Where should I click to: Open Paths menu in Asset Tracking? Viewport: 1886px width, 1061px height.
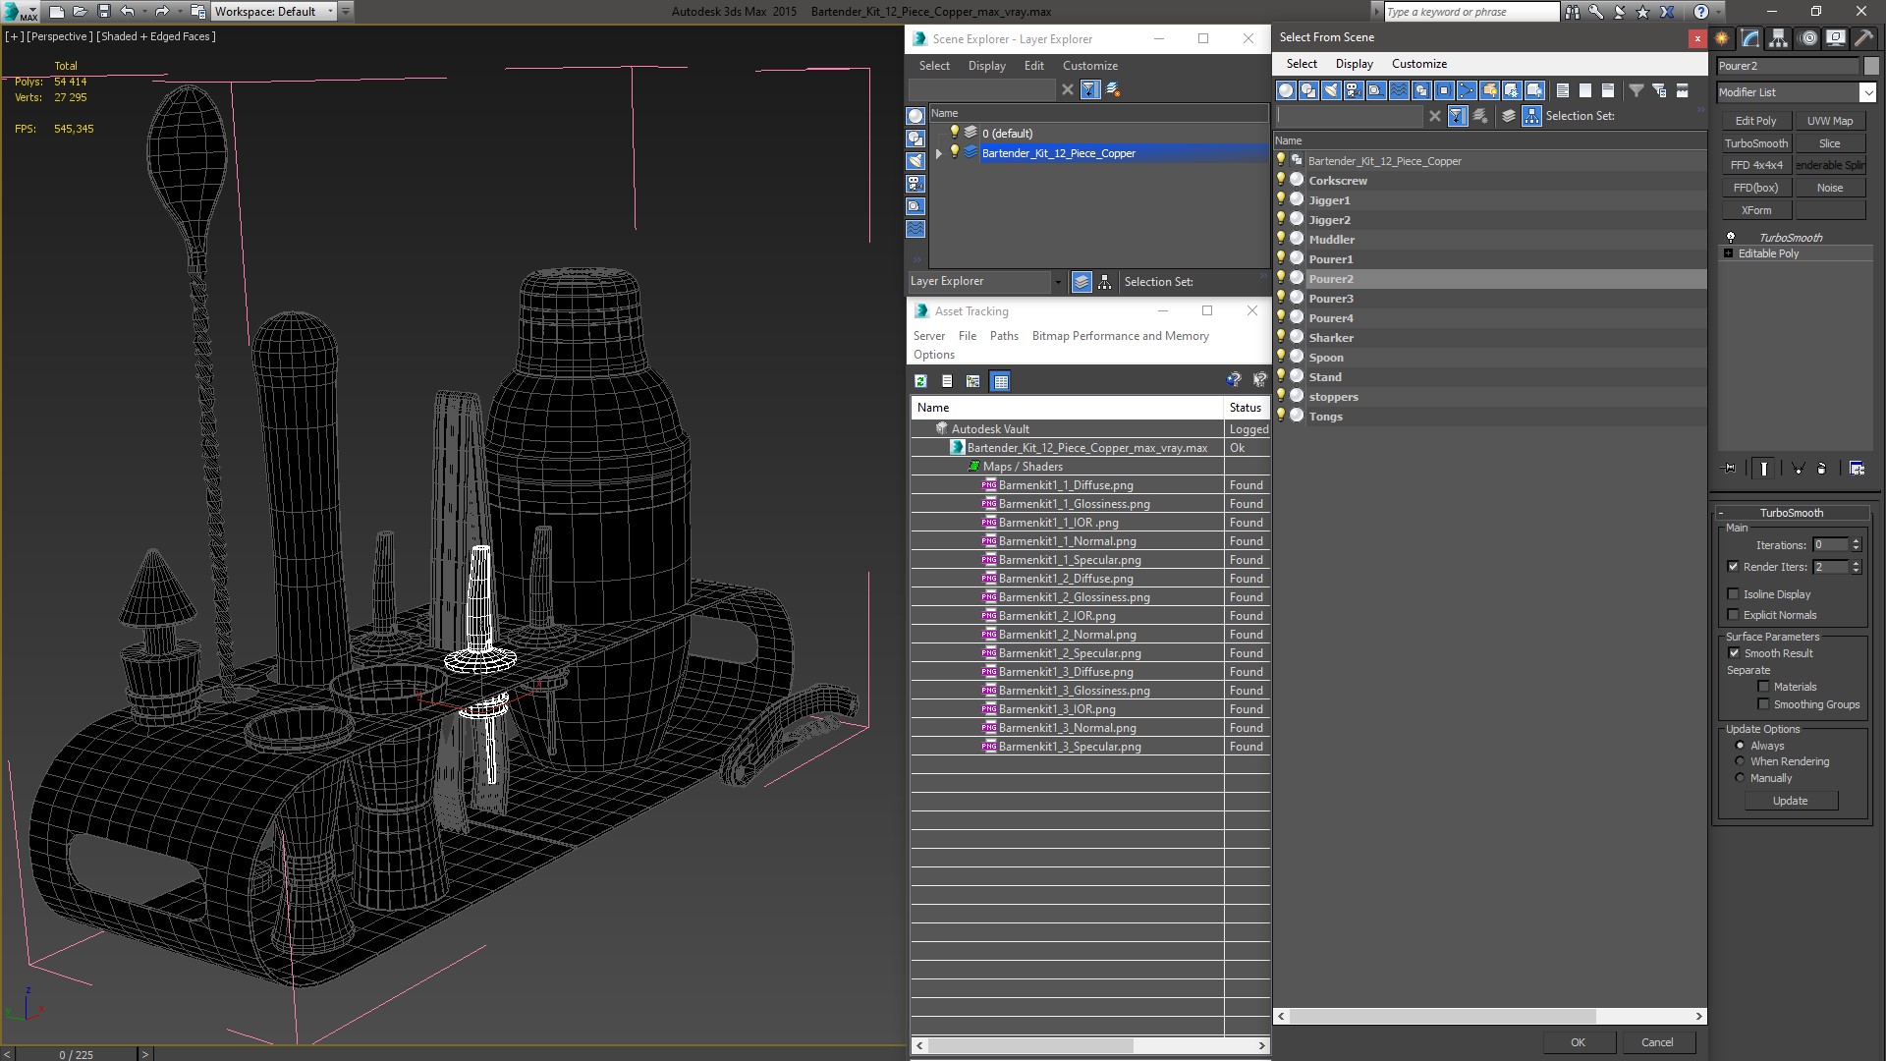(x=1004, y=336)
